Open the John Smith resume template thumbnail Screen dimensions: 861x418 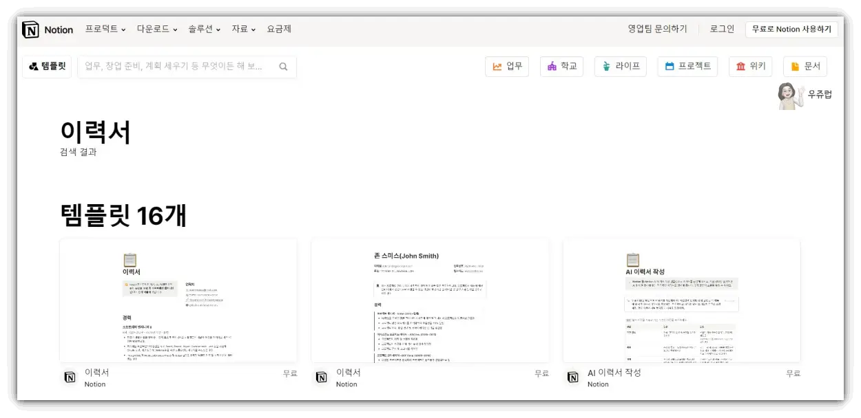430,300
